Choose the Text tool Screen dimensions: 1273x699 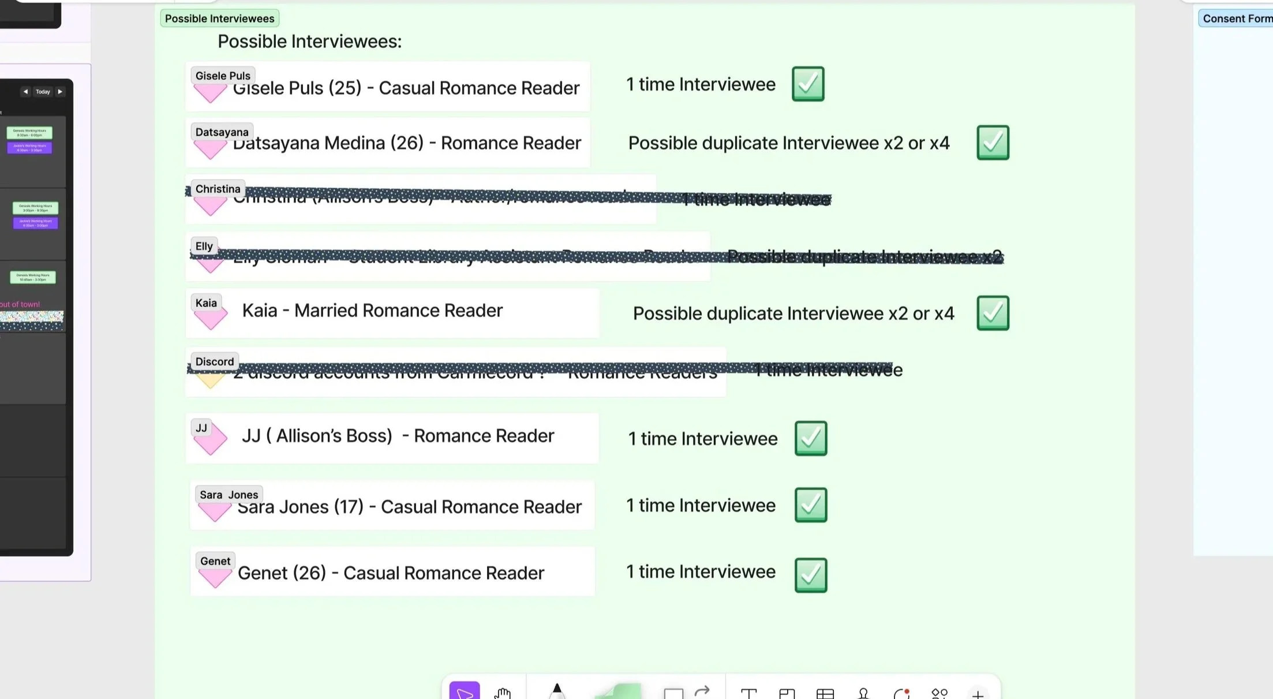pyautogui.click(x=748, y=693)
